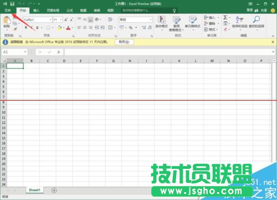Click Decrease Decimal icon
This screenshot has width=277, height=200.
click(150, 28)
